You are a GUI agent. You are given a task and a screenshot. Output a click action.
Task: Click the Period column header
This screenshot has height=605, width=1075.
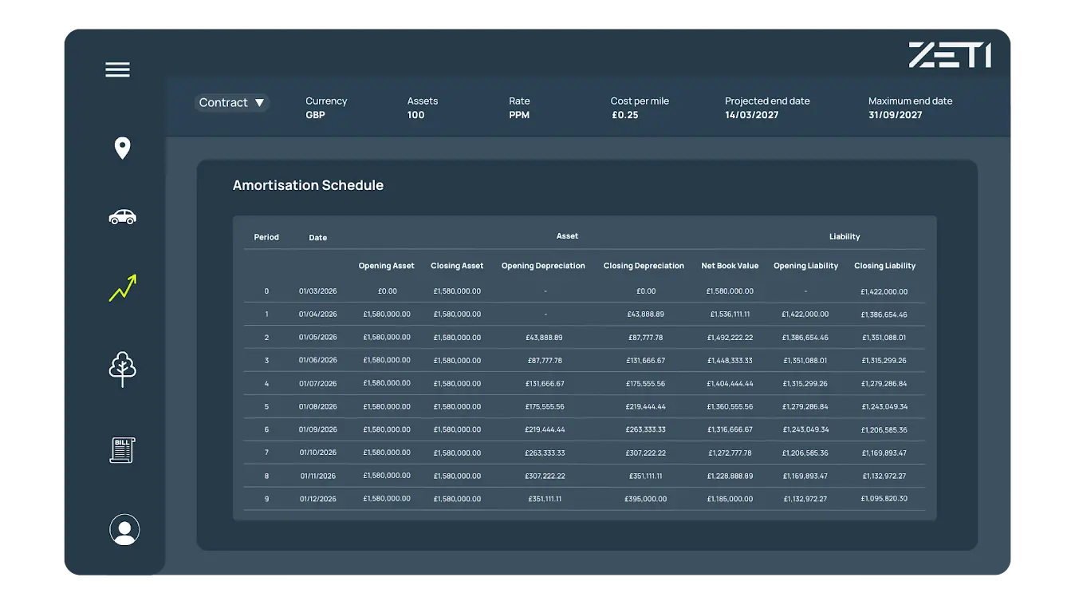266,237
